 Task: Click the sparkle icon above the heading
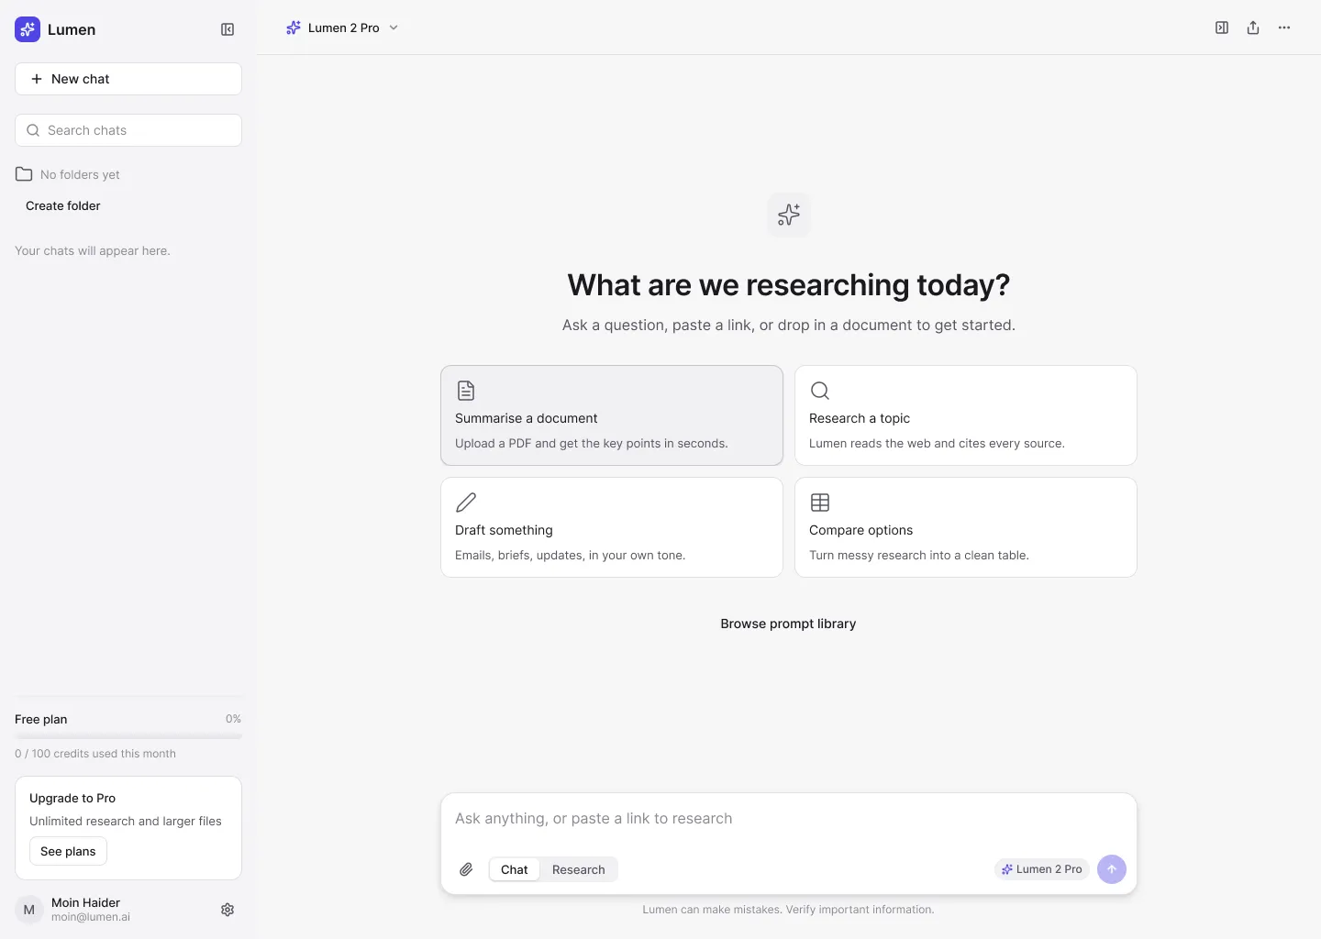789,215
